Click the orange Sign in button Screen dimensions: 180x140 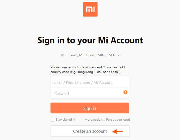click(90, 108)
